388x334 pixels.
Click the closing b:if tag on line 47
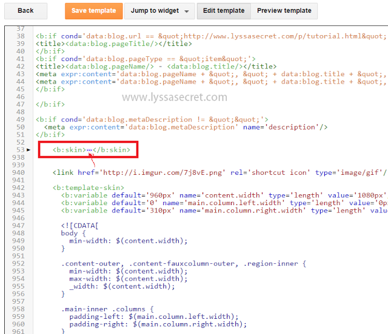[50, 105]
